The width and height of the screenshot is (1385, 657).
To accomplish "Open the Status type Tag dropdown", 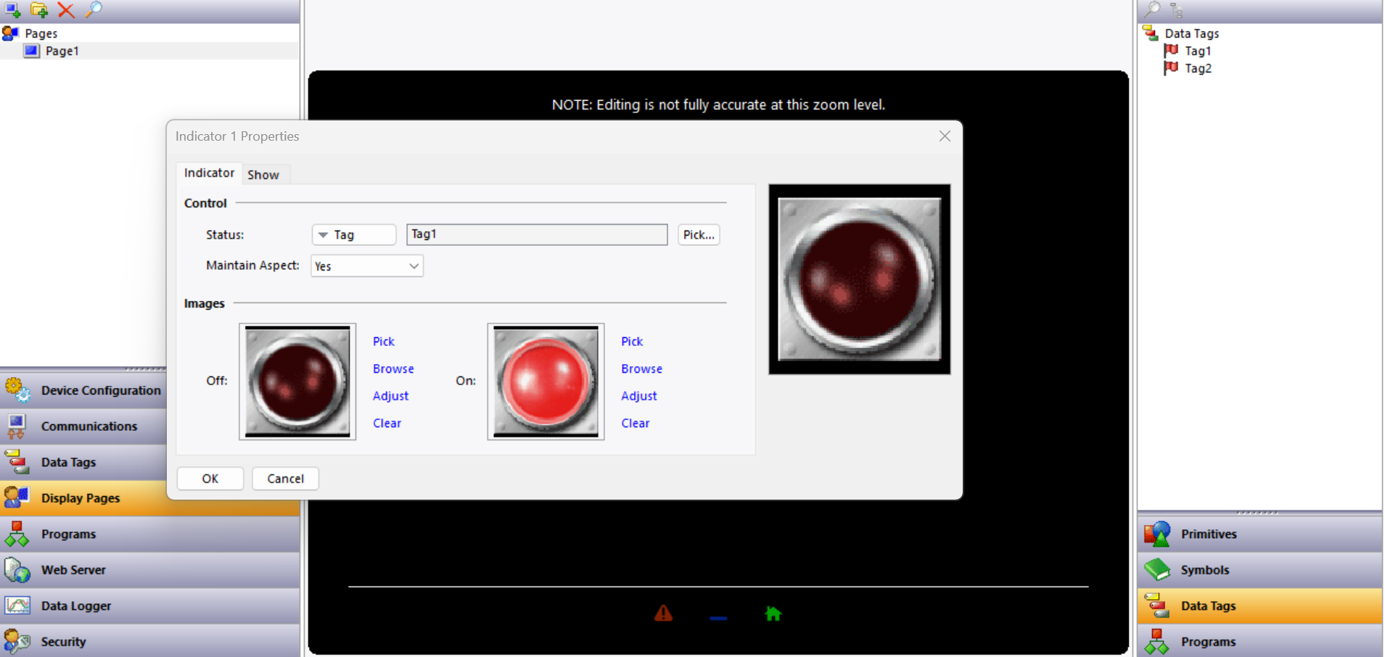I will pyautogui.click(x=353, y=235).
